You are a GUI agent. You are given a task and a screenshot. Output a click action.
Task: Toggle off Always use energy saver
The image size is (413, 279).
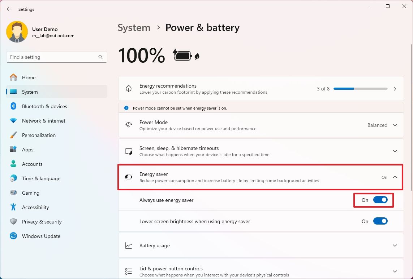point(380,200)
